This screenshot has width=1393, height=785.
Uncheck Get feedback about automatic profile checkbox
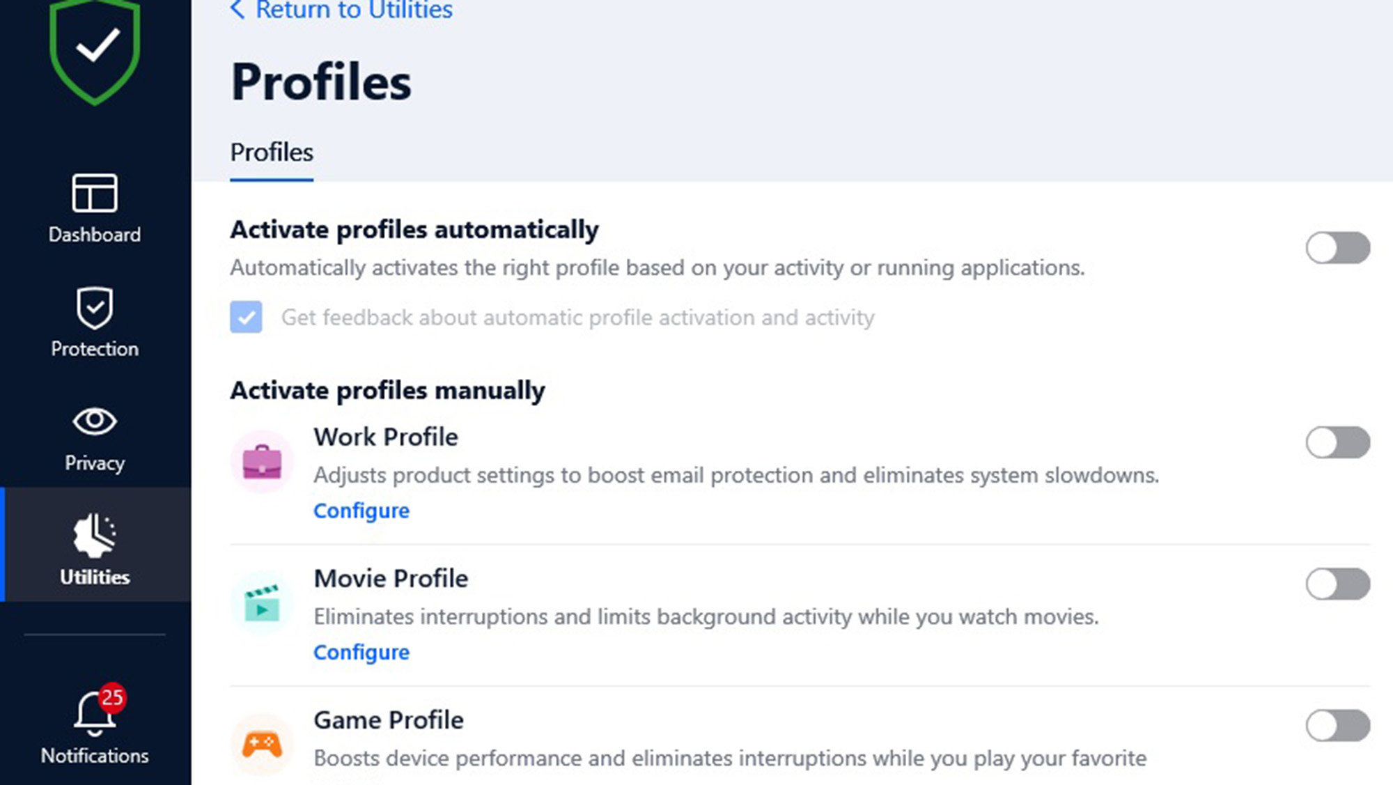[247, 317]
